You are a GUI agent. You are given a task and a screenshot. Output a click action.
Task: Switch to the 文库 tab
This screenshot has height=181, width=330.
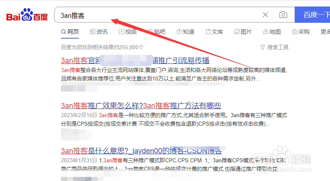tap(214, 32)
